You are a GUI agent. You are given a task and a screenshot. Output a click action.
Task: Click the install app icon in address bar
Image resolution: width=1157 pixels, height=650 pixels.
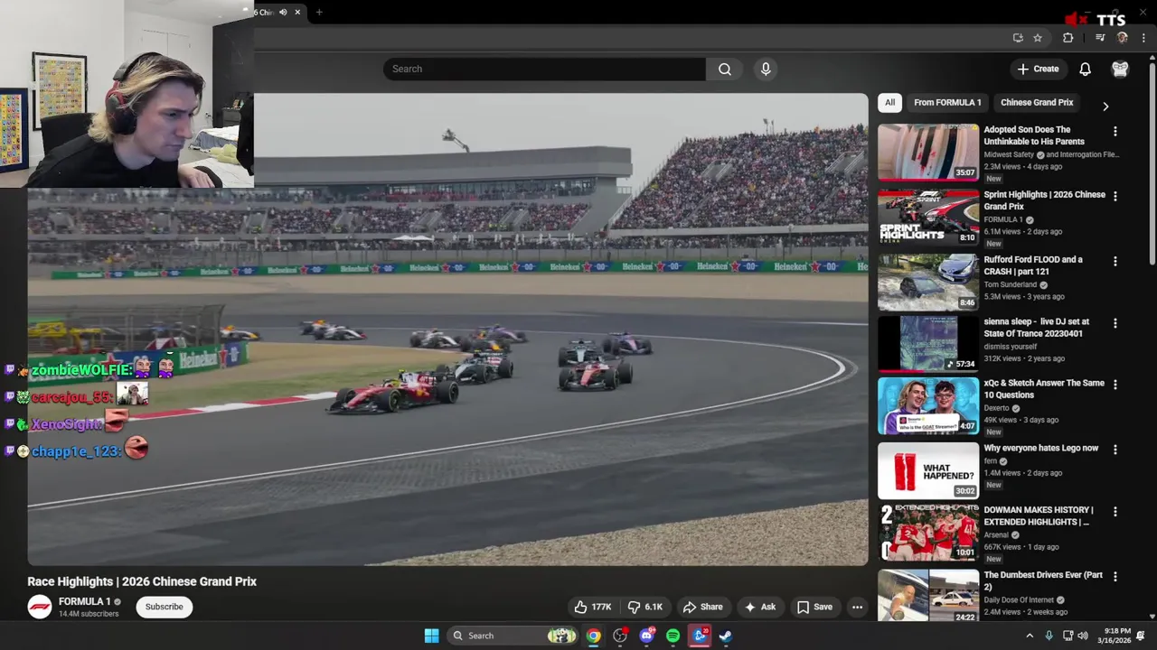[1018, 38]
